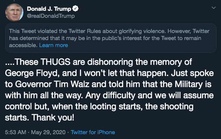Open the Twitter for iPhone source link

93,132
